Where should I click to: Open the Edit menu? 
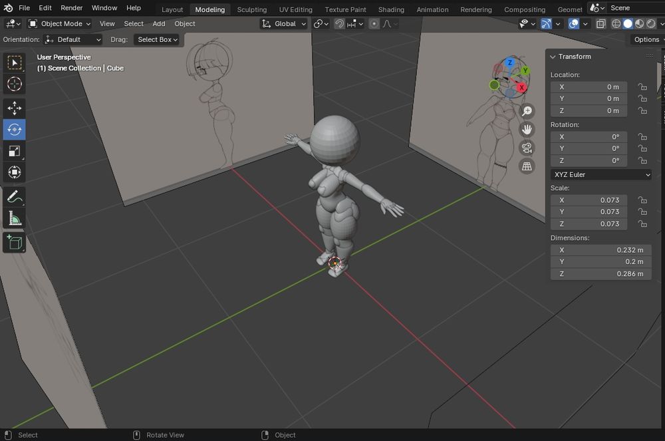(x=45, y=7)
